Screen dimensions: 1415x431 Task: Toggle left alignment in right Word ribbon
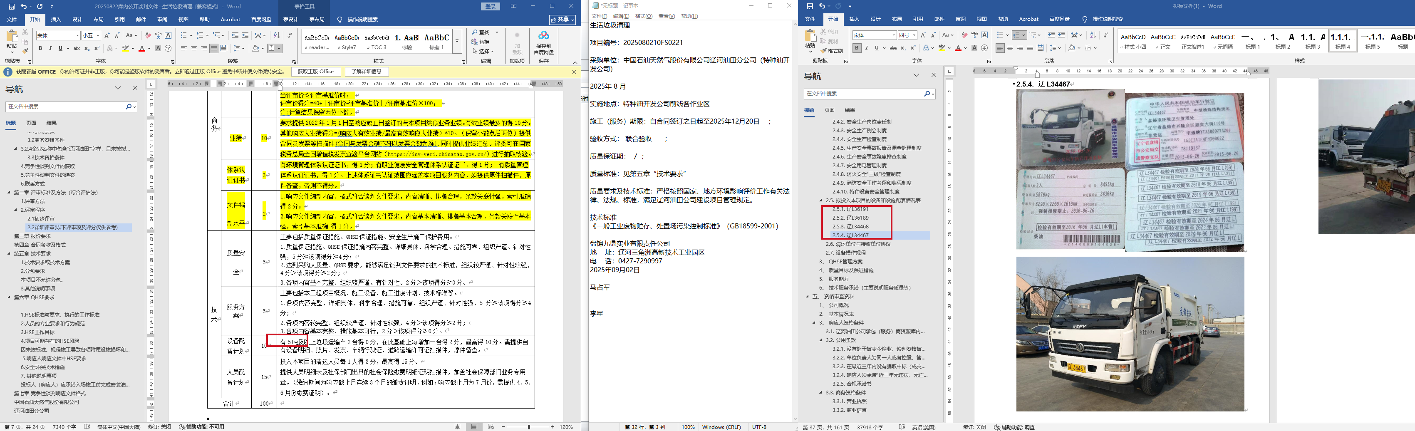(x=1000, y=48)
